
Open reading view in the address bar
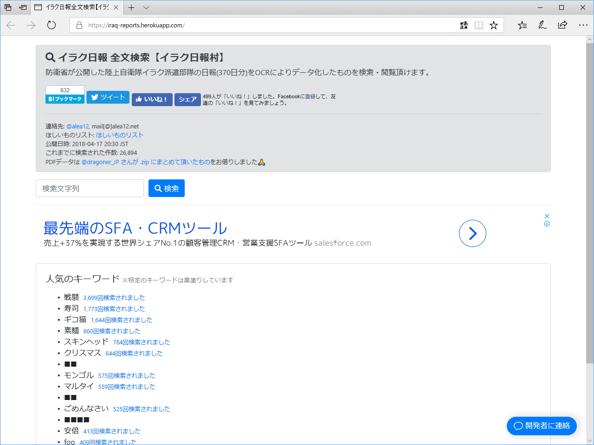point(478,25)
